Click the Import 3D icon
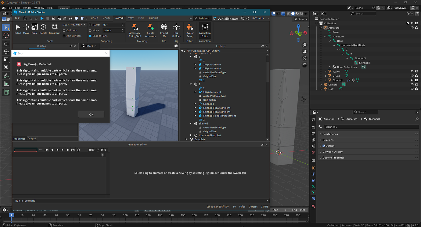 pyautogui.click(x=164, y=30)
